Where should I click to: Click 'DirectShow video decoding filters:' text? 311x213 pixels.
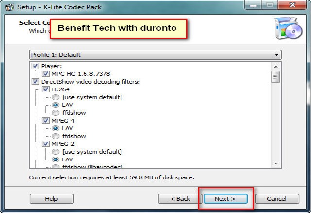pos(91,82)
